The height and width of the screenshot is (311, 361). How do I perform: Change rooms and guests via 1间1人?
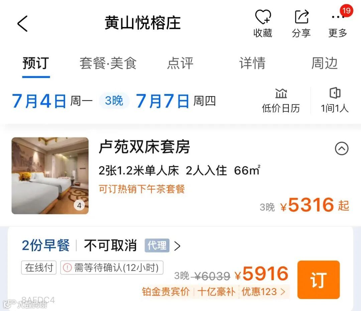click(x=335, y=101)
